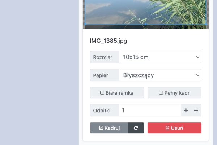Click the trash icon on Usuń
The height and width of the screenshot is (145, 217).
[x=167, y=128]
